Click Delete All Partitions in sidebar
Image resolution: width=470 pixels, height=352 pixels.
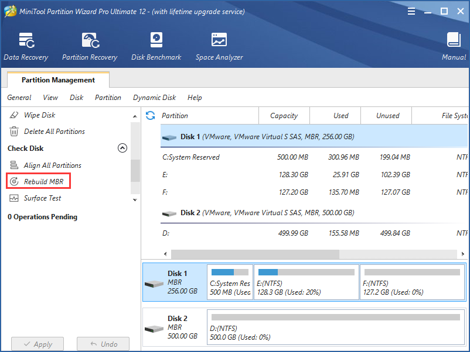pyautogui.click(x=55, y=132)
